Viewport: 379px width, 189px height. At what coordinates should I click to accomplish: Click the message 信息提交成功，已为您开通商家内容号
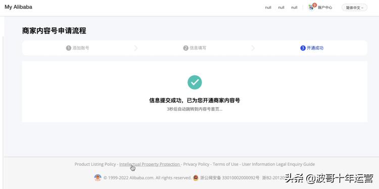pos(195,100)
